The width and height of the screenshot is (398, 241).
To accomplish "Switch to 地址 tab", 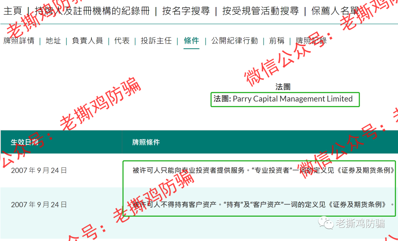I will [53, 41].
